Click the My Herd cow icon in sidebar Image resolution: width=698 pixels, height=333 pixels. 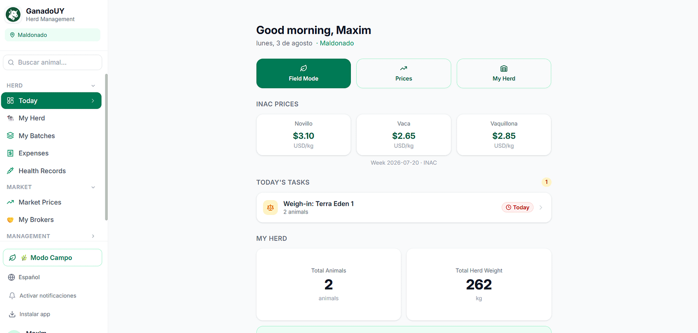pos(11,118)
